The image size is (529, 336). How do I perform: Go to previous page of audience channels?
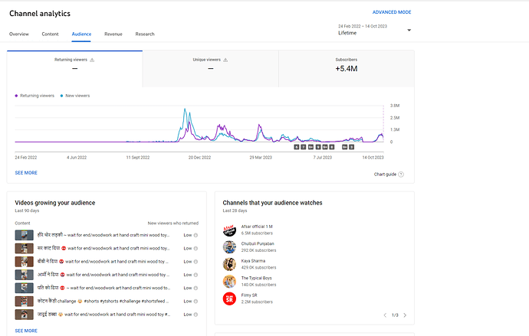coord(385,315)
